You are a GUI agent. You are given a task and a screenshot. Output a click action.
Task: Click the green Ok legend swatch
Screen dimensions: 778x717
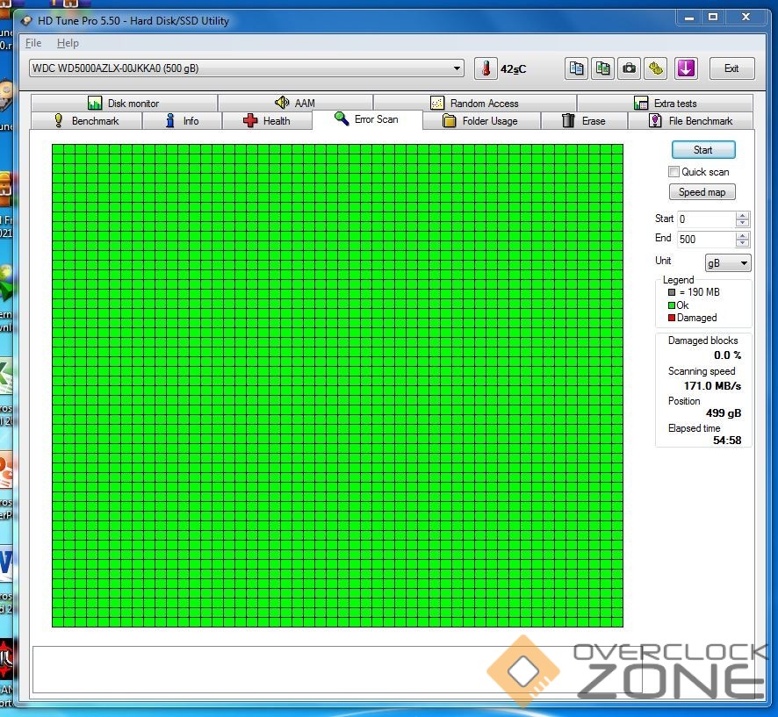tap(672, 305)
